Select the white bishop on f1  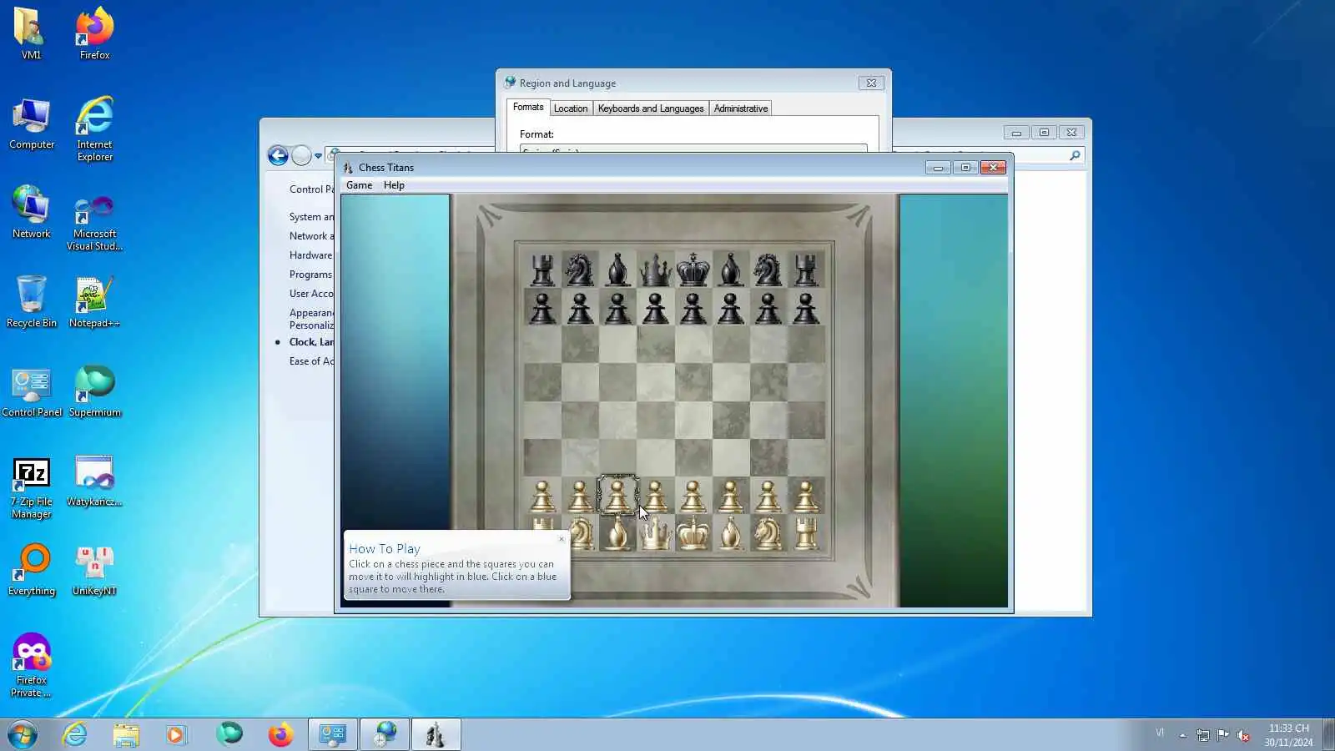tap(731, 534)
